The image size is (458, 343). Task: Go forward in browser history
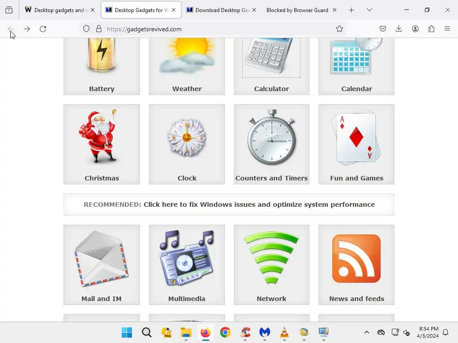(x=27, y=29)
